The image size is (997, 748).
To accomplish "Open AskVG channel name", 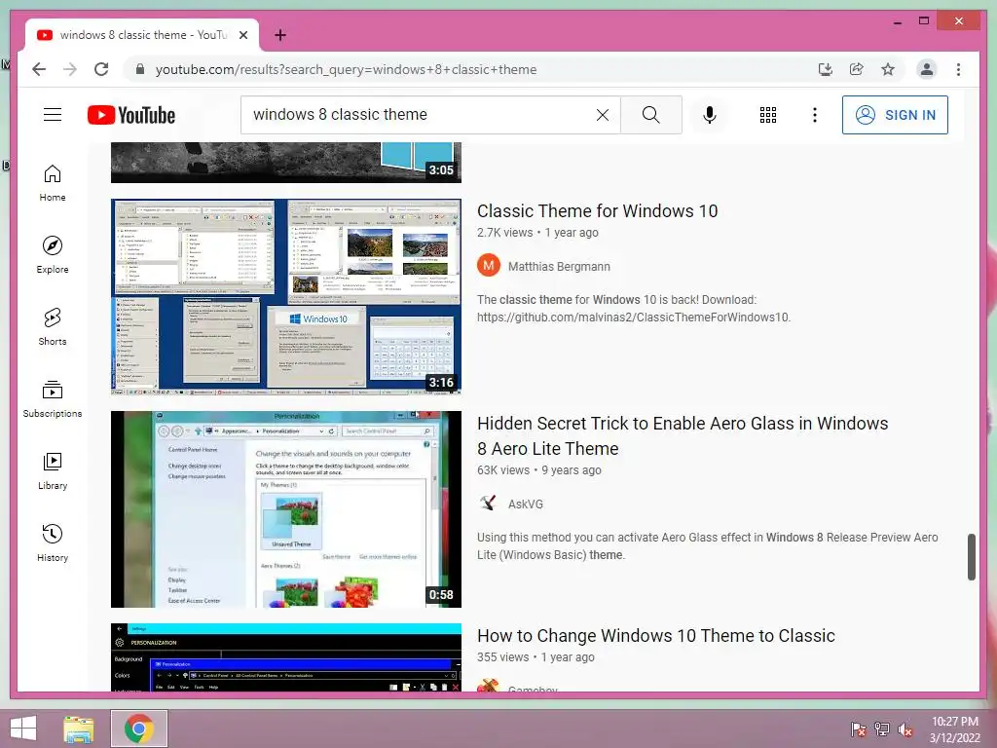I will pos(525,505).
